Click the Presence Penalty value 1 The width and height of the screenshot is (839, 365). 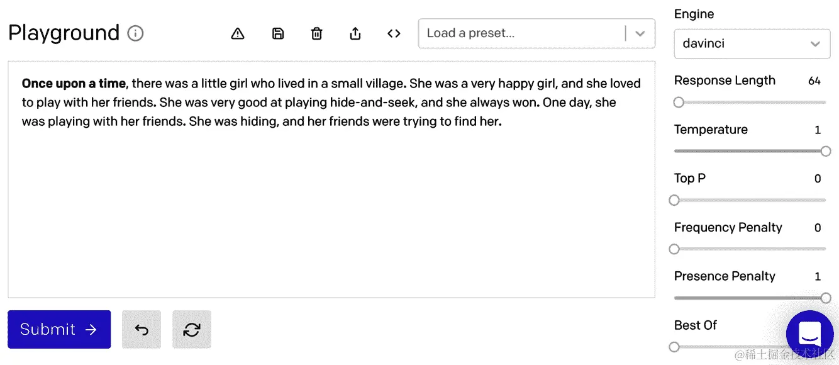coord(818,276)
